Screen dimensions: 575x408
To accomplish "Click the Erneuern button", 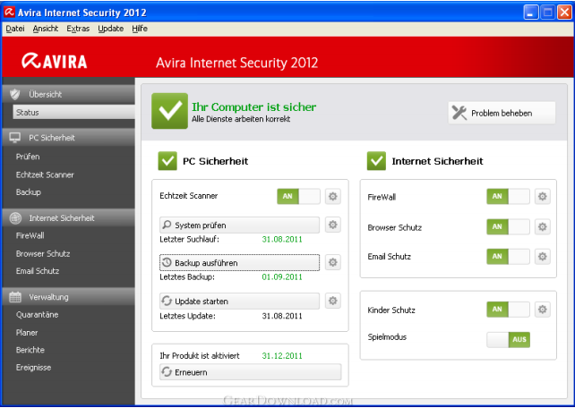I will point(251,372).
